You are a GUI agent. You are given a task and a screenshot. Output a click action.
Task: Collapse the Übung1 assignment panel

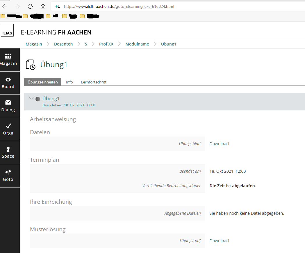point(32,98)
